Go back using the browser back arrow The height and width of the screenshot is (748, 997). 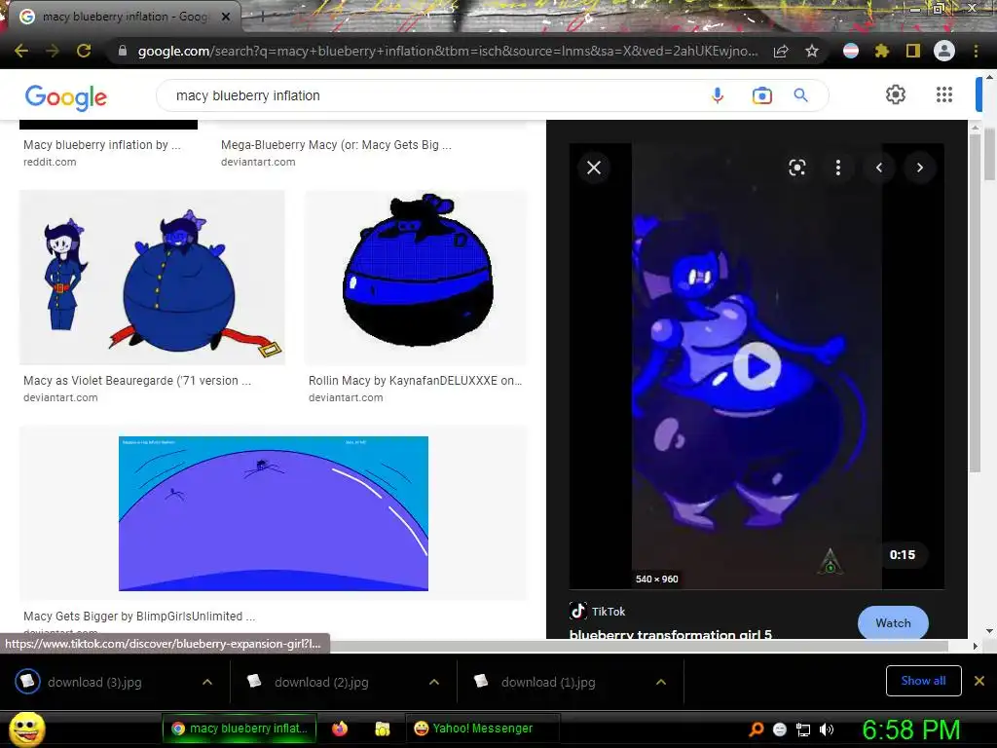point(21,51)
